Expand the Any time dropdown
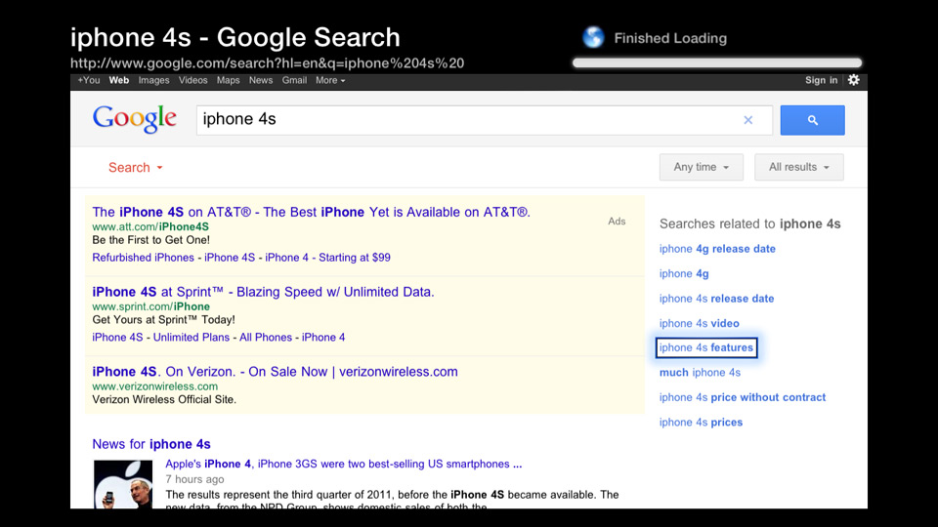The width and height of the screenshot is (938, 527). click(701, 167)
